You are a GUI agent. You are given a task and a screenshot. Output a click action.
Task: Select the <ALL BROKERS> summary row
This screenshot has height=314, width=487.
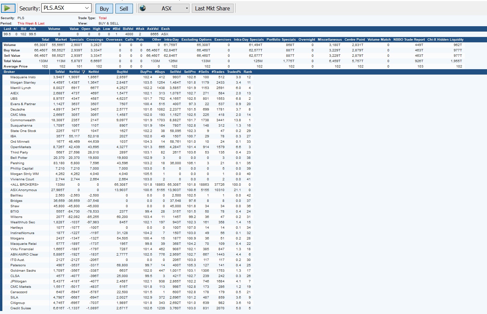tap(128, 185)
